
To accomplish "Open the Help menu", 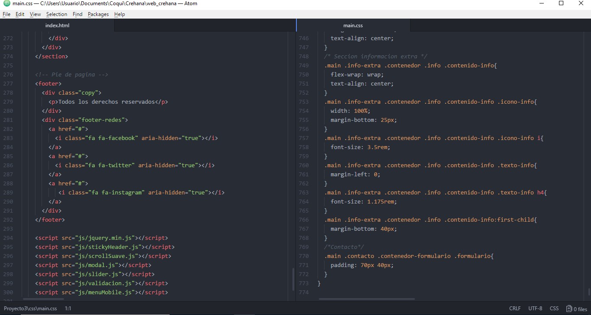I will pyautogui.click(x=119, y=14).
